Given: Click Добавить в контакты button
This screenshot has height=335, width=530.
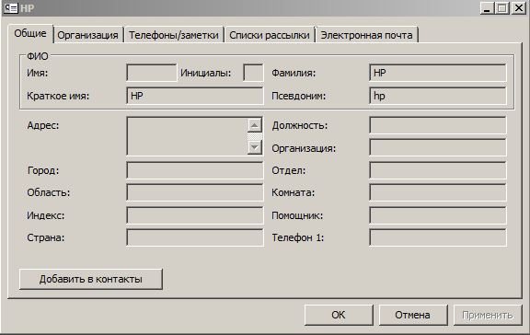Looking at the screenshot, I should click(91, 279).
